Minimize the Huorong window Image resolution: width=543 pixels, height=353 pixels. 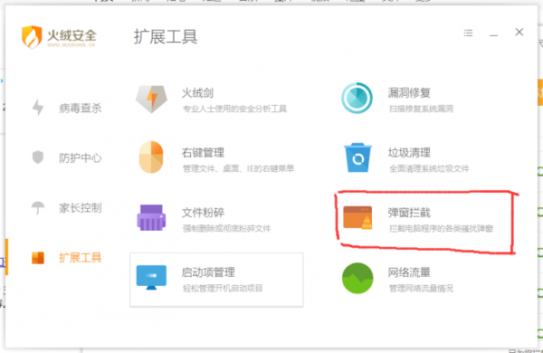[493, 35]
